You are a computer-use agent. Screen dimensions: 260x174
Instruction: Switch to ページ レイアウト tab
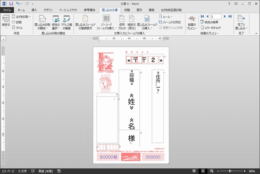click(x=68, y=10)
